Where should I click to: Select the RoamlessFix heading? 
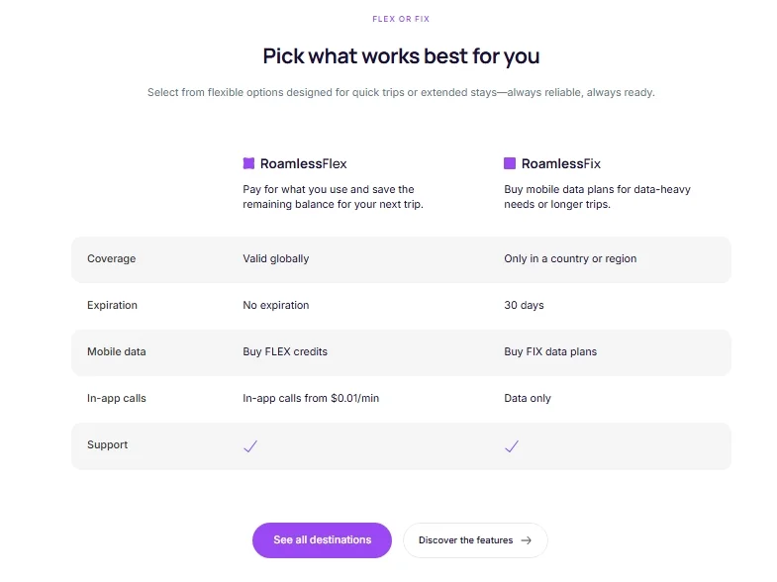click(x=561, y=164)
